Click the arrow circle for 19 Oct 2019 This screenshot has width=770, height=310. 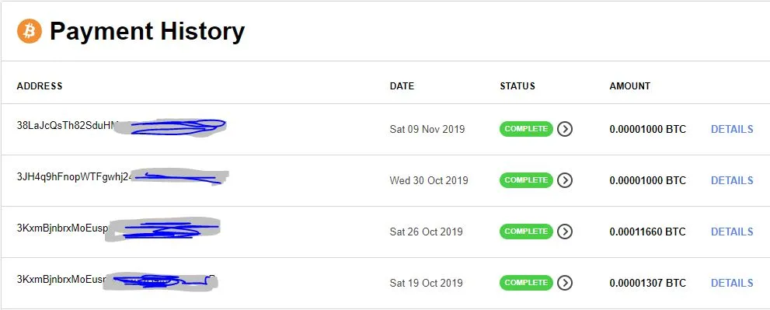565,283
